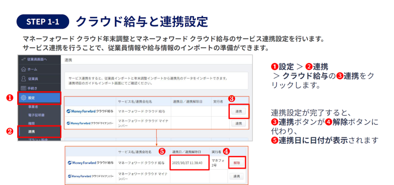Screen dimensions: 394x185
Task: Select 連携 in the settings submenu
Action: [32, 132]
